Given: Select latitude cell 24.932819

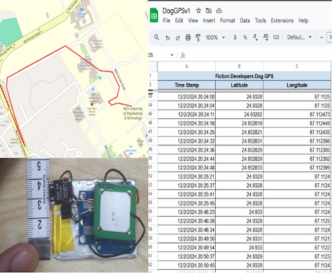Looking at the screenshot, I should pos(239,123).
